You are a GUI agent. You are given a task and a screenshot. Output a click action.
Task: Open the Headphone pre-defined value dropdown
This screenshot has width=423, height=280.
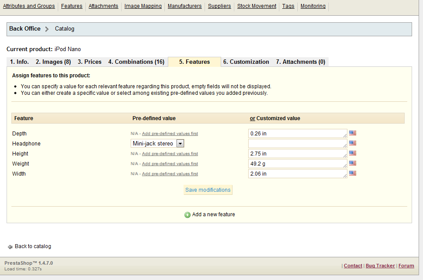[157, 144]
